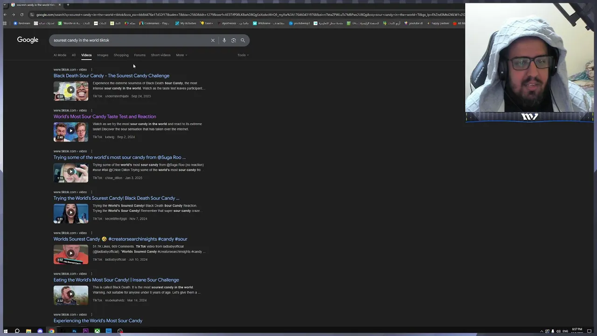Open Google Lens image search icon
The height and width of the screenshot is (336, 597).
(234, 40)
